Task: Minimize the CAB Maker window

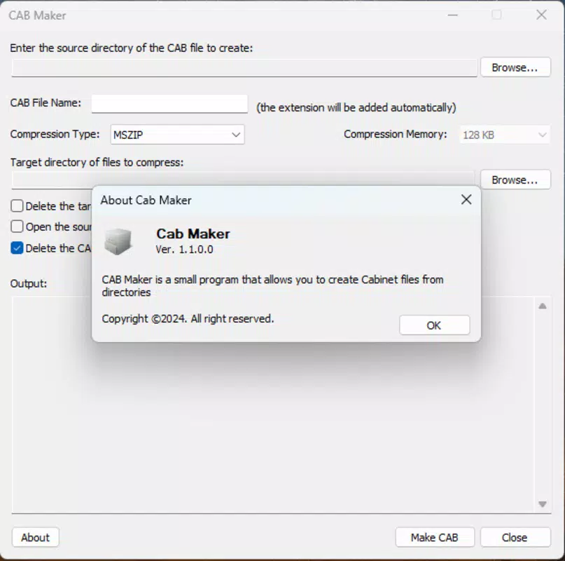Action: click(x=452, y=15)
